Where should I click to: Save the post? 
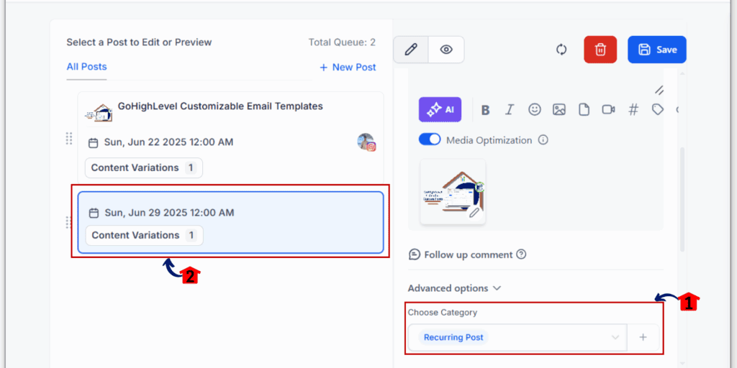[x=657, y=50]
